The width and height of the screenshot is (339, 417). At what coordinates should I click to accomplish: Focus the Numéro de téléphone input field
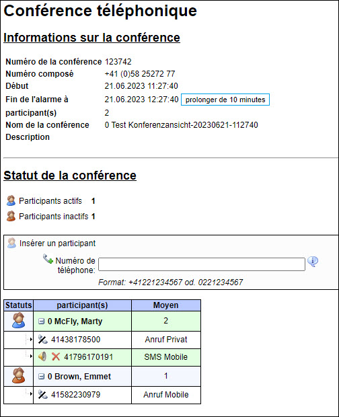pos(202,264)
